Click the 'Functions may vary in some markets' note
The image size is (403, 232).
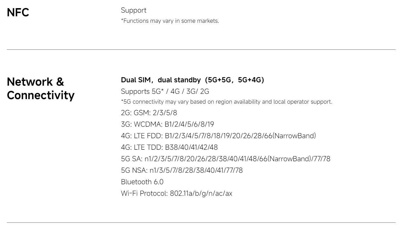tap(170, 21)
